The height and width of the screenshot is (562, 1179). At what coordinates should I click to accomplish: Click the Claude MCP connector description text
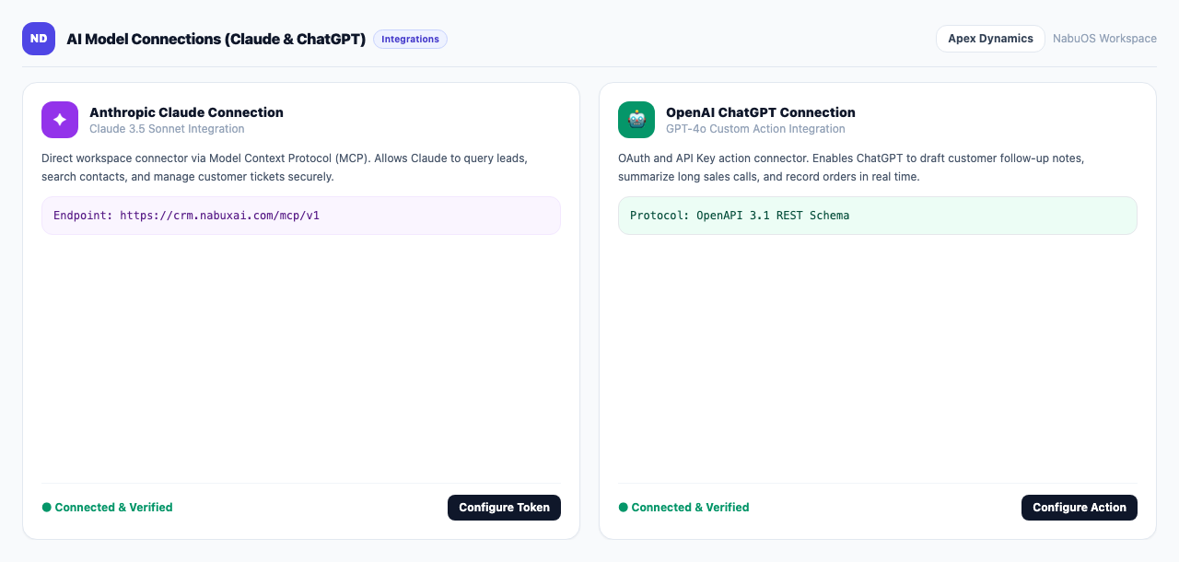tap(285, 168)
